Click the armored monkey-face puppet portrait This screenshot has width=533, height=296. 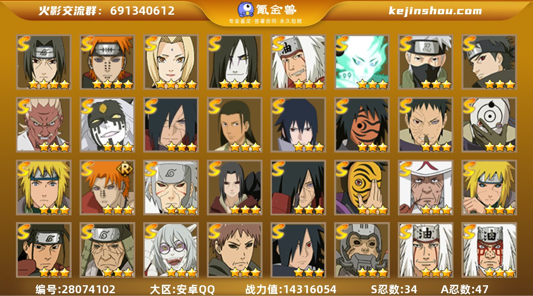point(362,250)
